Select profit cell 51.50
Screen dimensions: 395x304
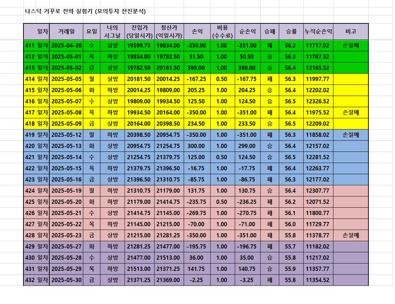point(197,57)
